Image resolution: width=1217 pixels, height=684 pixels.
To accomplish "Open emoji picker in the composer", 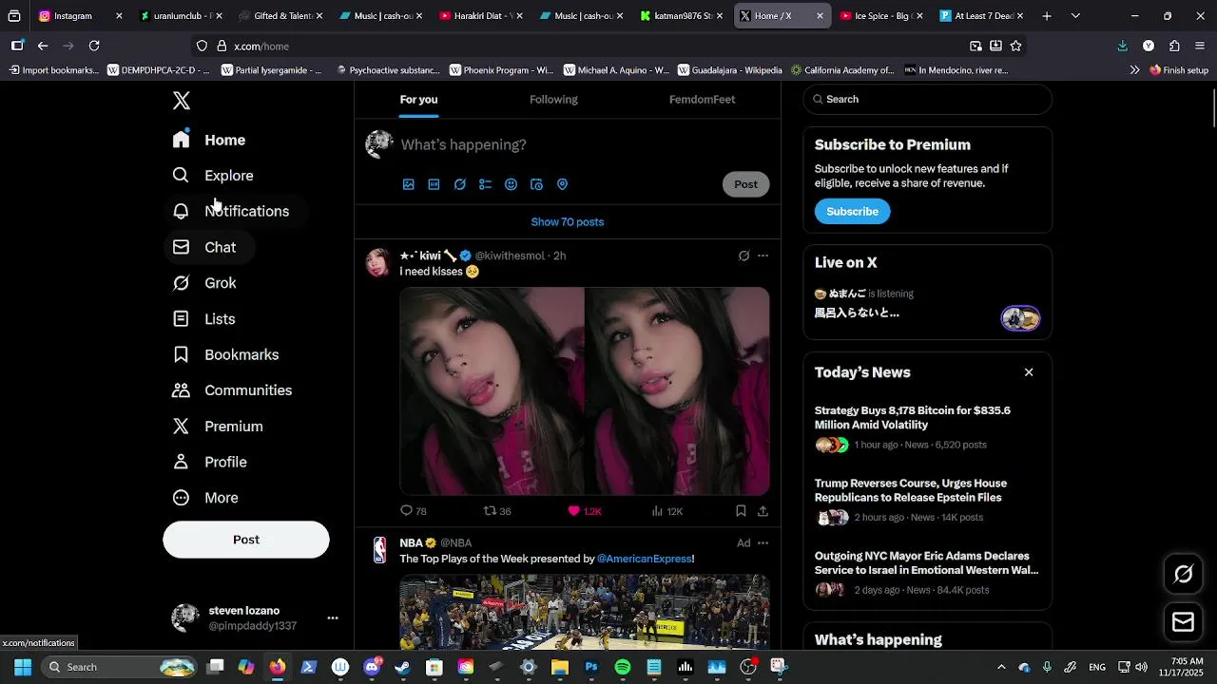I will click(x=512, y=184).
